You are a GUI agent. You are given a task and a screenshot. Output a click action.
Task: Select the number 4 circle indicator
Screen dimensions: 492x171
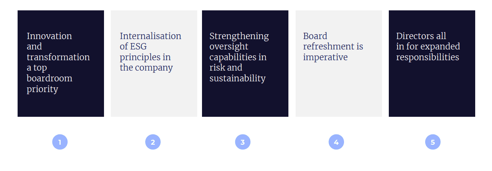pyautogui.click(x=336, y=142)
